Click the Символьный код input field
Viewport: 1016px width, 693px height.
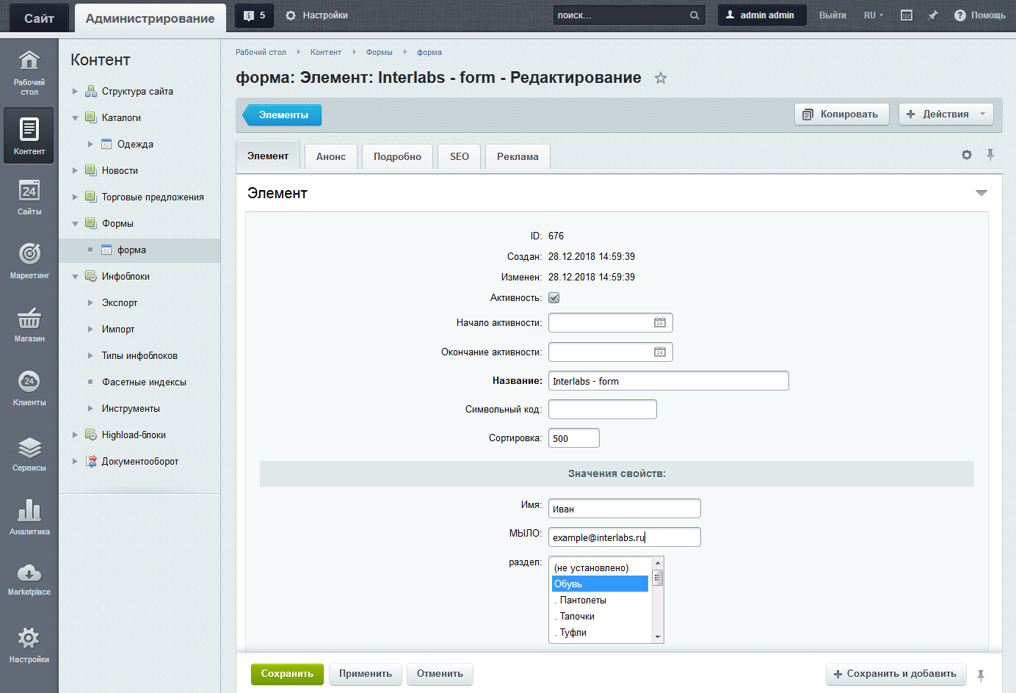pos(602,410)
